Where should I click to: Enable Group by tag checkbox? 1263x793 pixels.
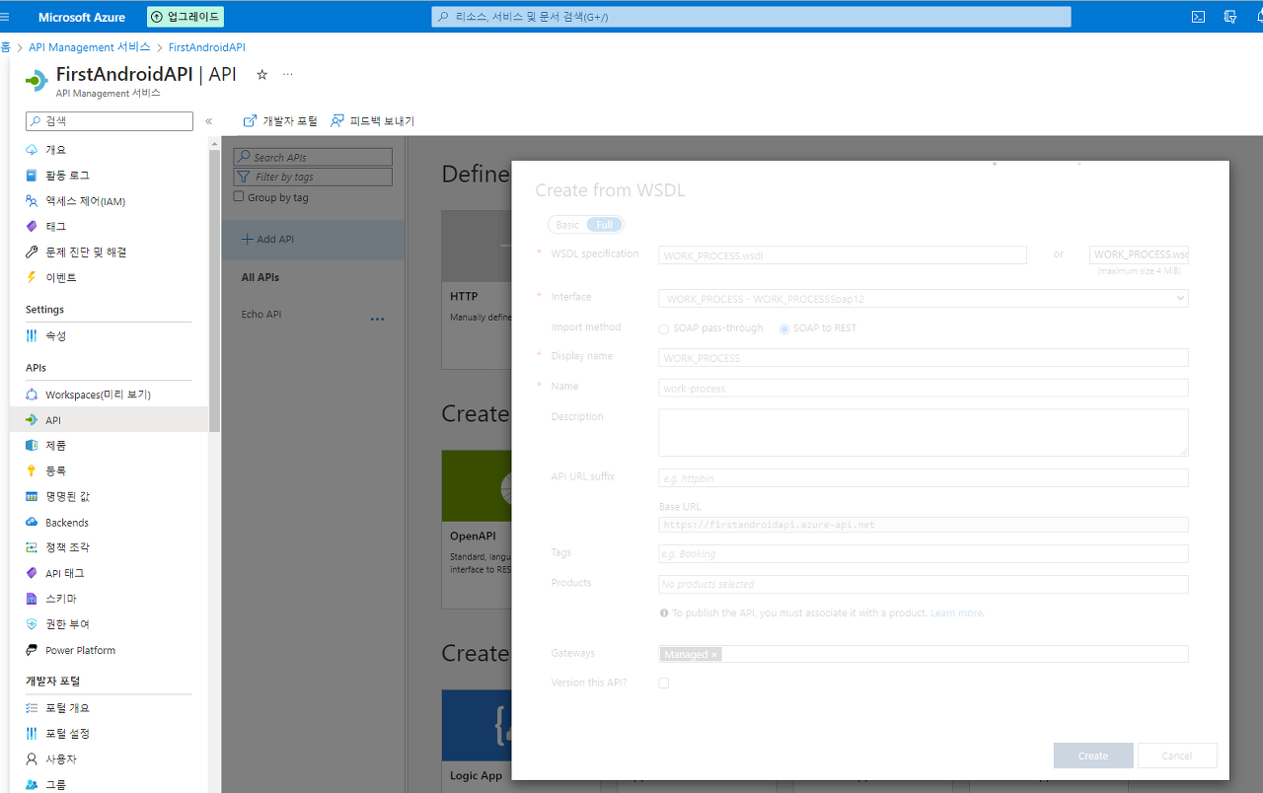point(239,196)
